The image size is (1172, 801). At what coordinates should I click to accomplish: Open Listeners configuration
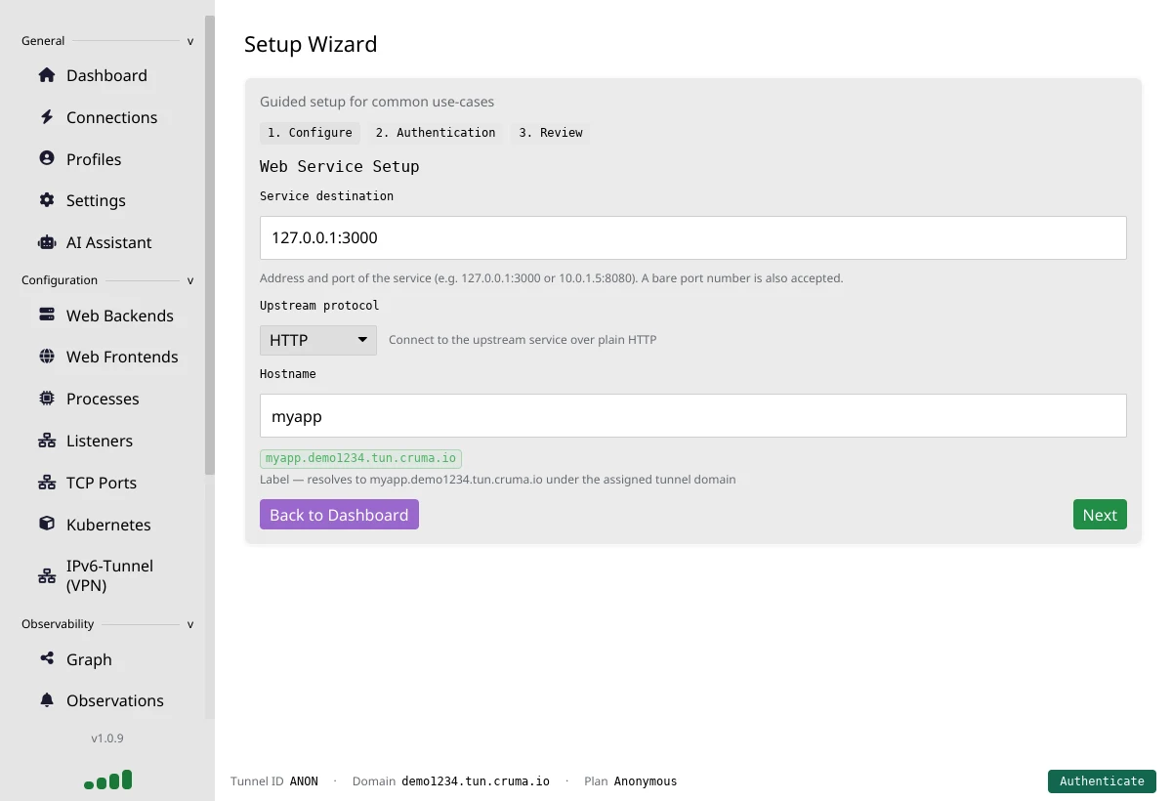pyautogui.click(x=99, y=441)
